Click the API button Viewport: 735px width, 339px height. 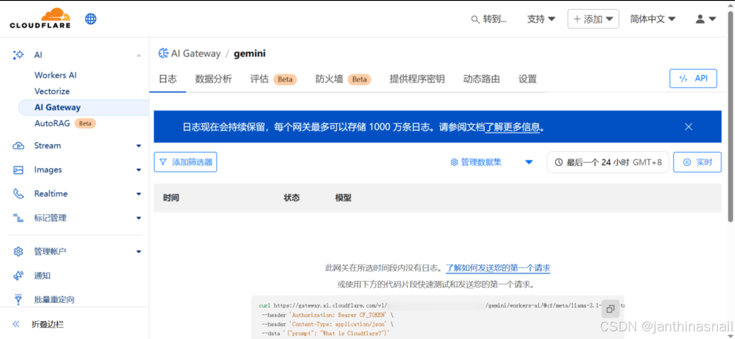693,78
